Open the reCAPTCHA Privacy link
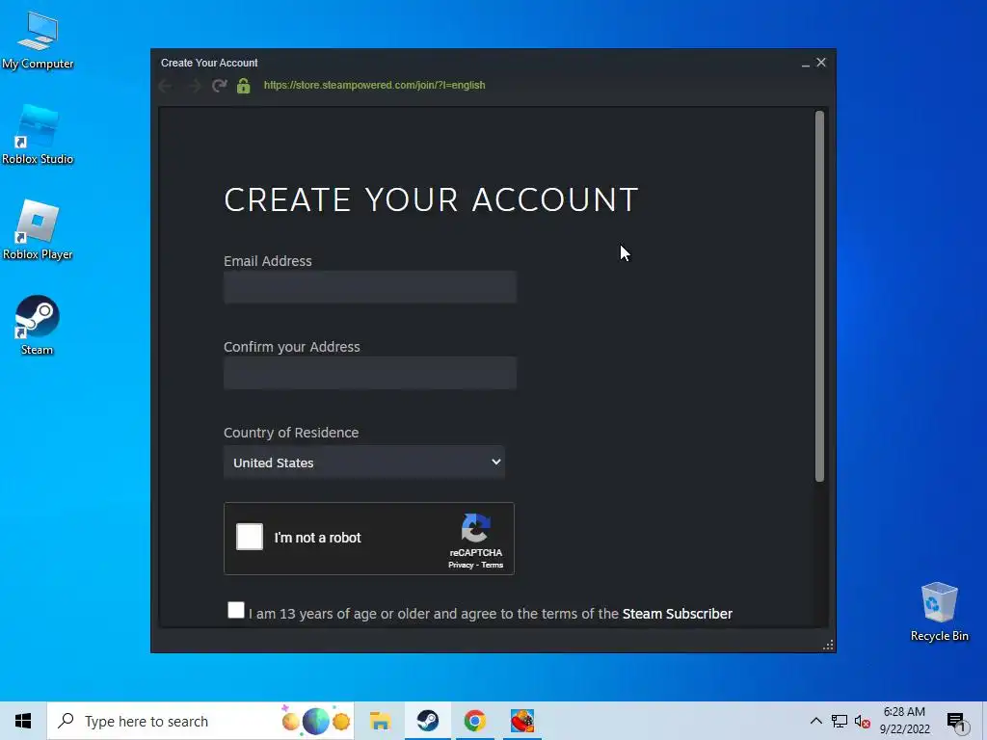This screenshot has height=740, width=987. click(x=461, y=565)
